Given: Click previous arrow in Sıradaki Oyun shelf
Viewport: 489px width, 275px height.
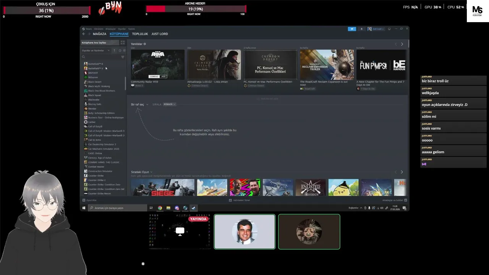Looking at the screenshot, I should pos(396,172).
